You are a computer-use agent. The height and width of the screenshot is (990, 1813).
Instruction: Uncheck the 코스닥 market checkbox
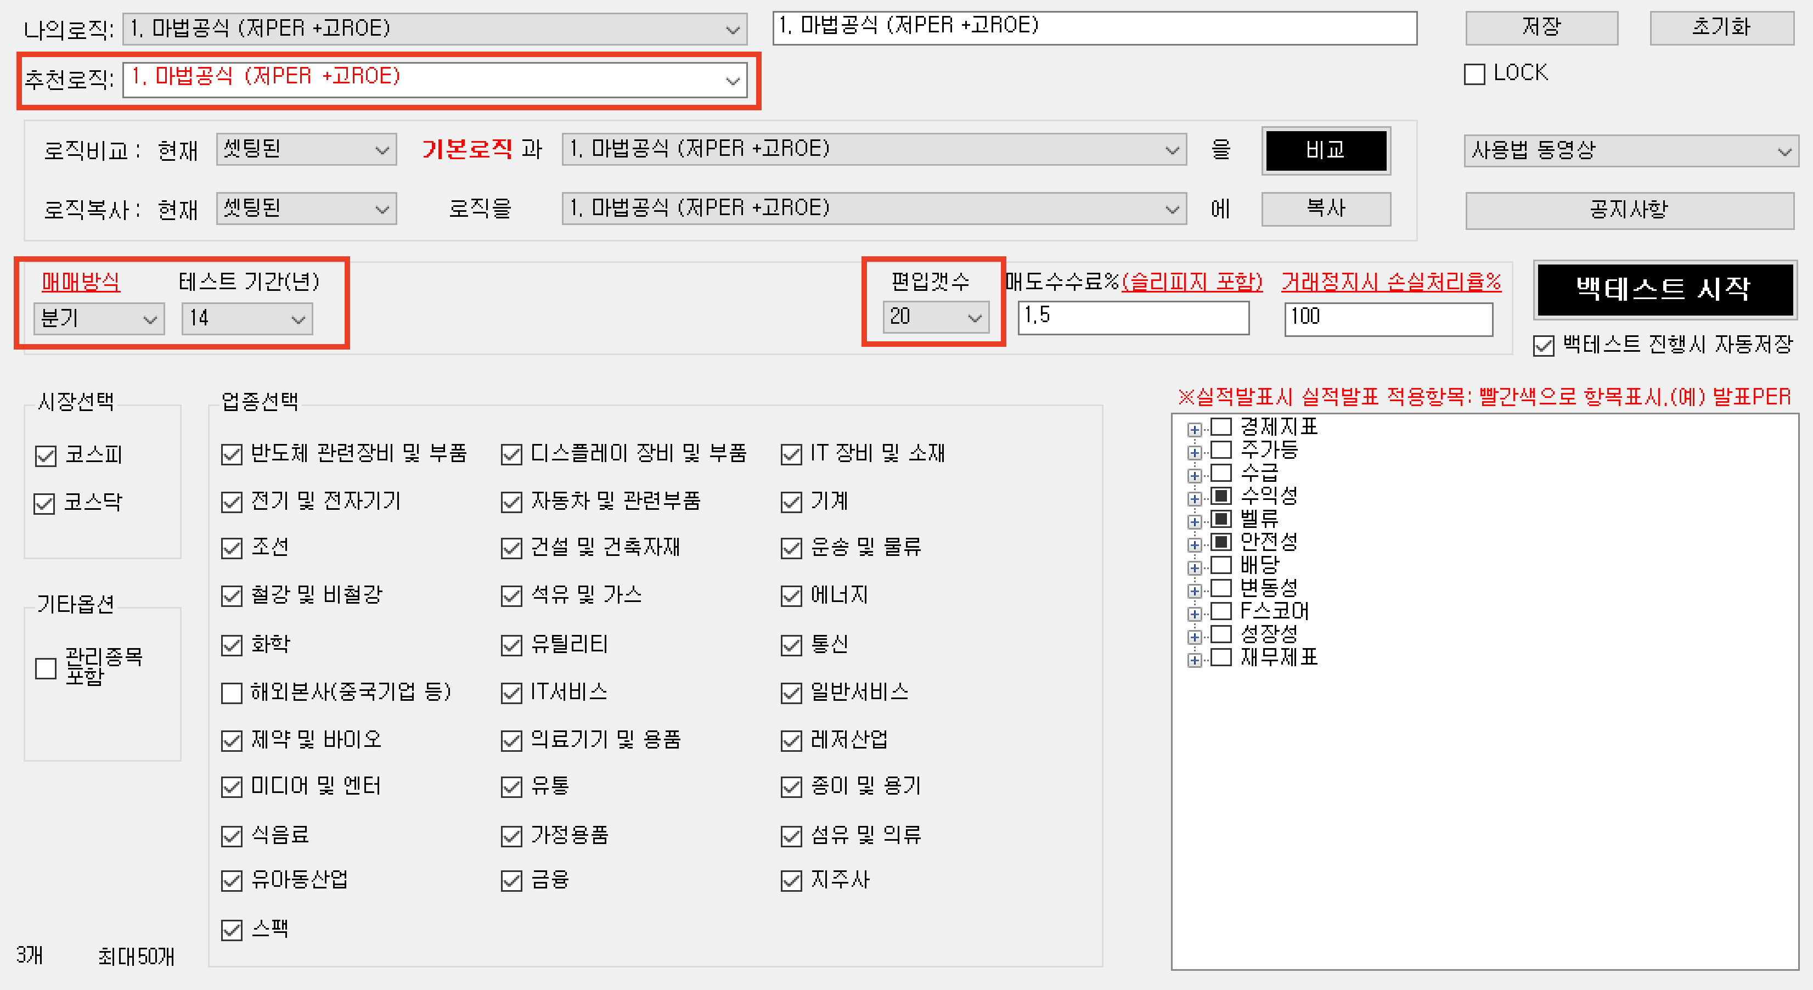pyautogui.click(x=45, y=503)
